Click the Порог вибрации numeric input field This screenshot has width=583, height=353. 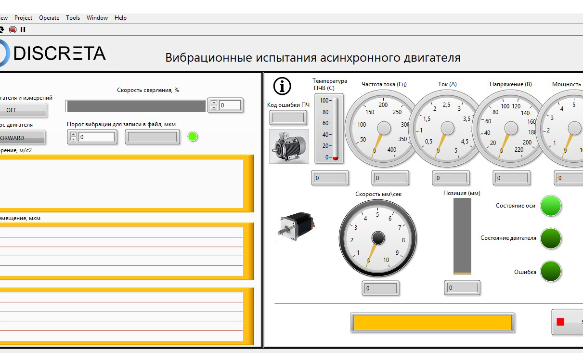(x=97, y=137)
